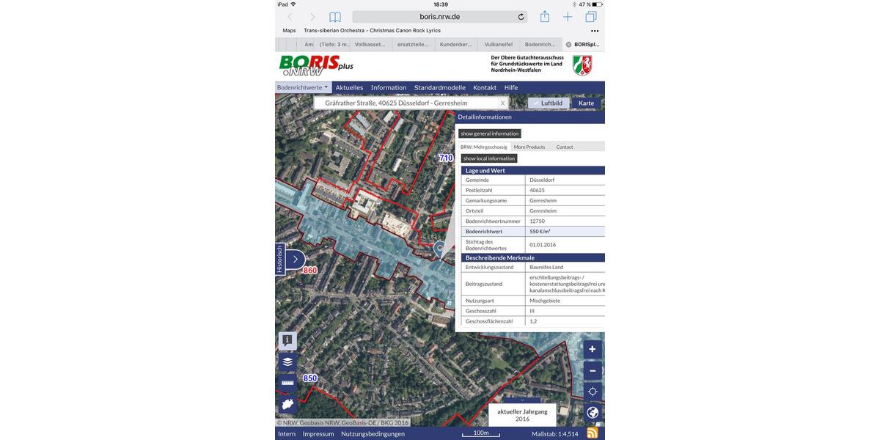The height and width of the screenshot is (440, 880).
Task: Switch to the (Tiefe: 3 m.. tab
Action: [334, 45]
